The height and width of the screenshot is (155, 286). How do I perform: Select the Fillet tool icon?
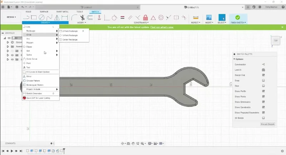[x=74, y=17]
